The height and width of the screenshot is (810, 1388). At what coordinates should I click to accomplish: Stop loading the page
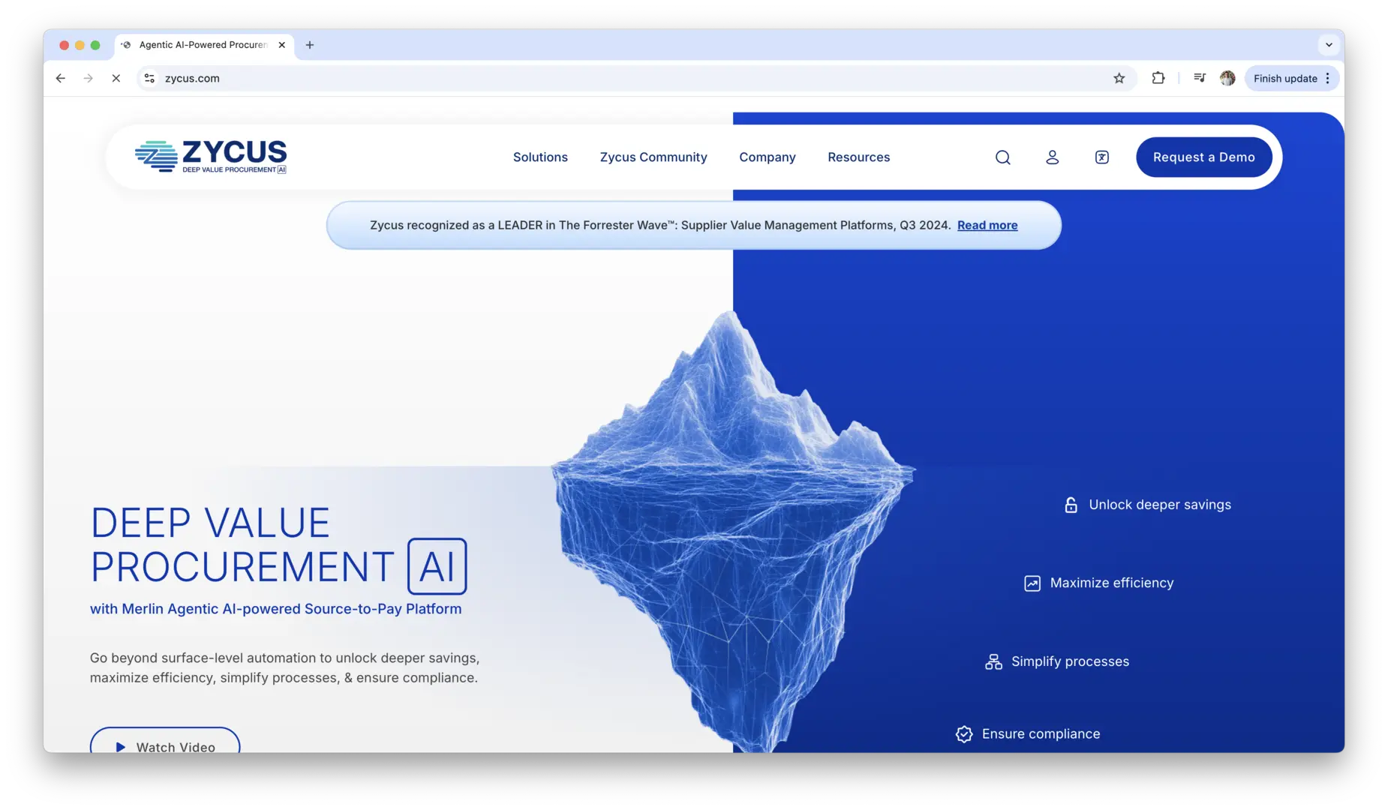(x=116, y=78)
